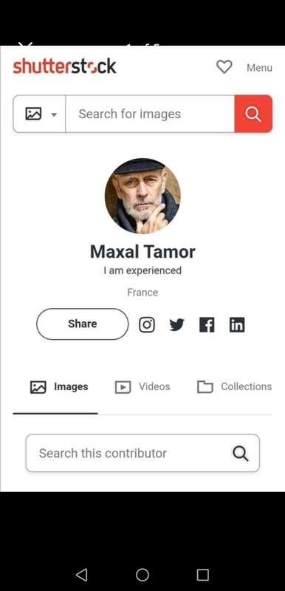285x591 pixels.
Task: Click the red search button
Action: [x=253, y=114]
